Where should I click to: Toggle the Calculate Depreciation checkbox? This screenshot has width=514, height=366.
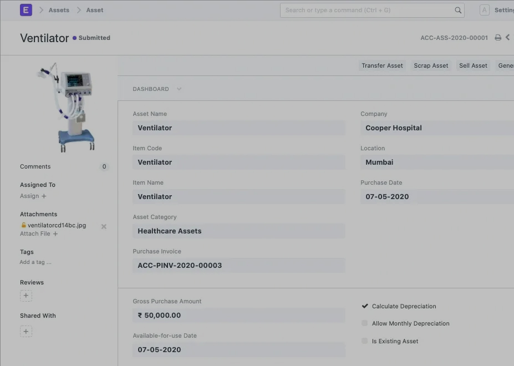pos(365,306)
